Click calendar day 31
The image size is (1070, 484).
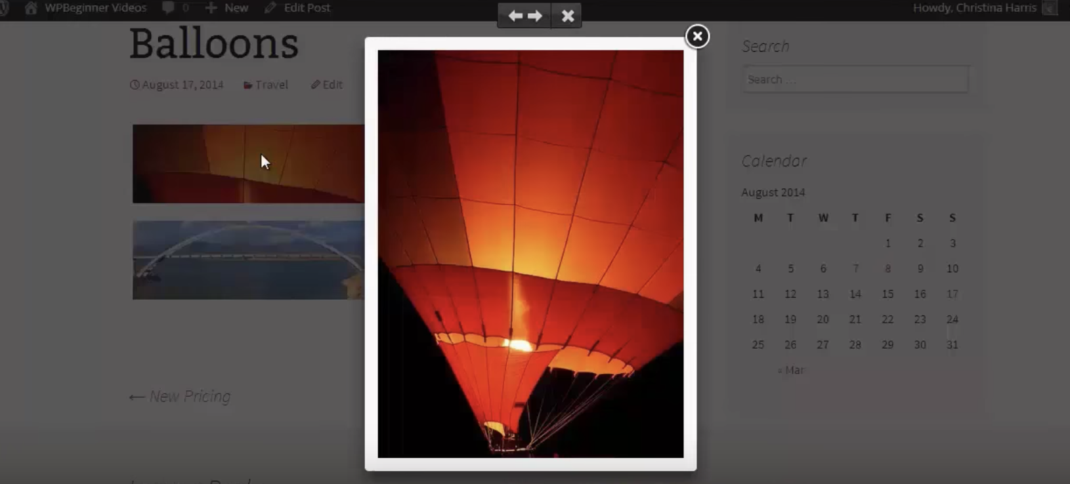pyautogui.click(x=952, y=344)
